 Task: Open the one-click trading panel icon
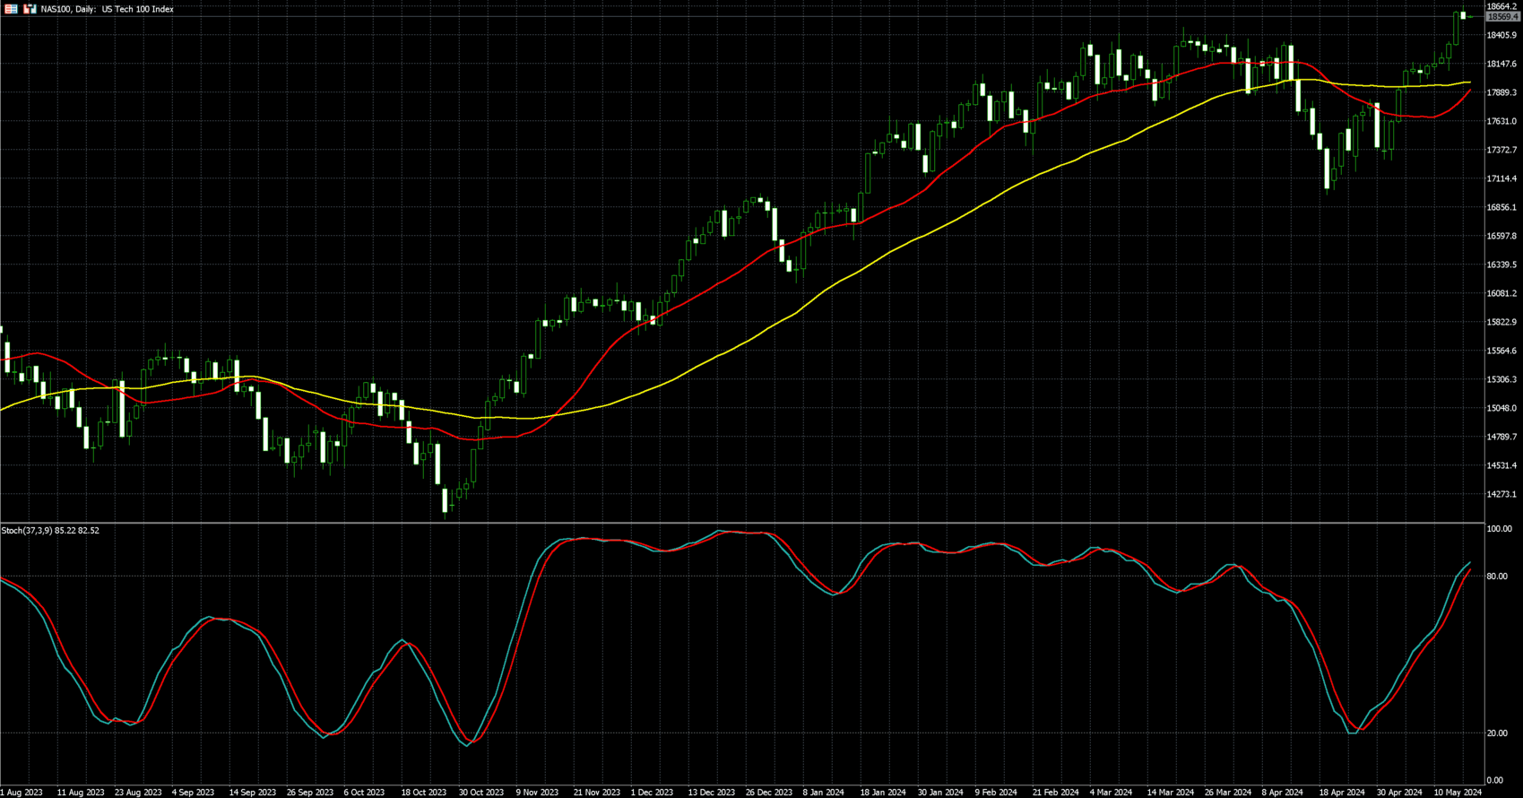30,9
